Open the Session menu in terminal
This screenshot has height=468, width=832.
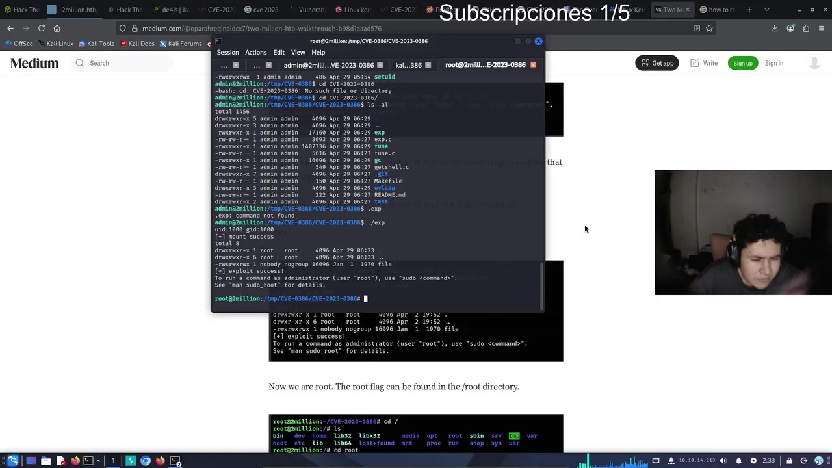pos(227,53)
